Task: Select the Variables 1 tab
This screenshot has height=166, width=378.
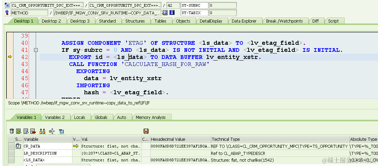Action: 26,117
